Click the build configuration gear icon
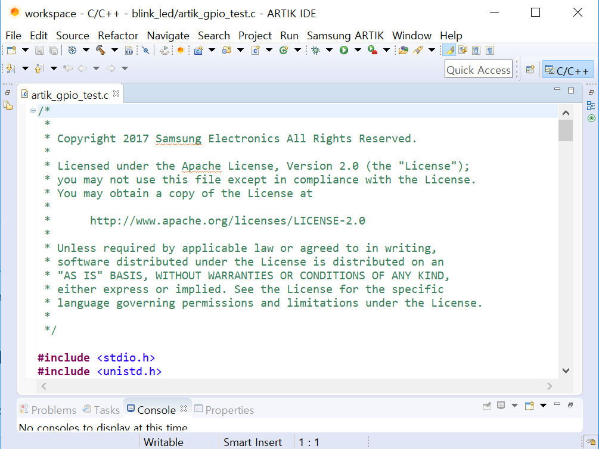This screenshot has width=599, height=449. pyautogui.click(x=72, y=50)
